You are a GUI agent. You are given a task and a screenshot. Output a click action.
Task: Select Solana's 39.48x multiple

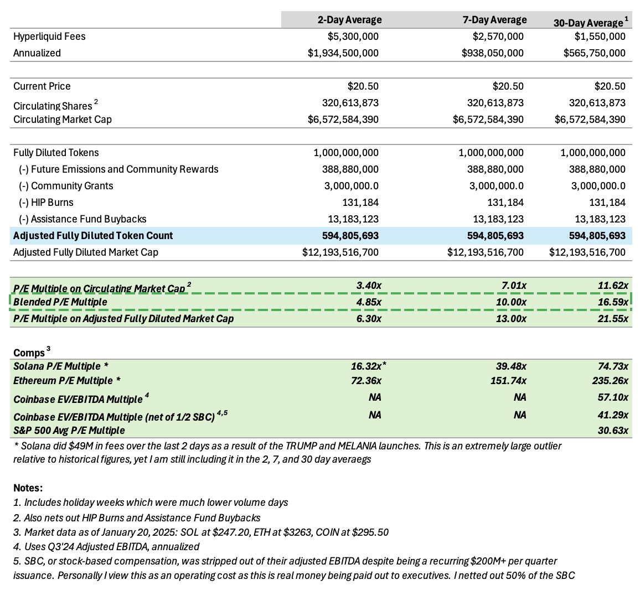pyautogui.click(x=511, y=366)
